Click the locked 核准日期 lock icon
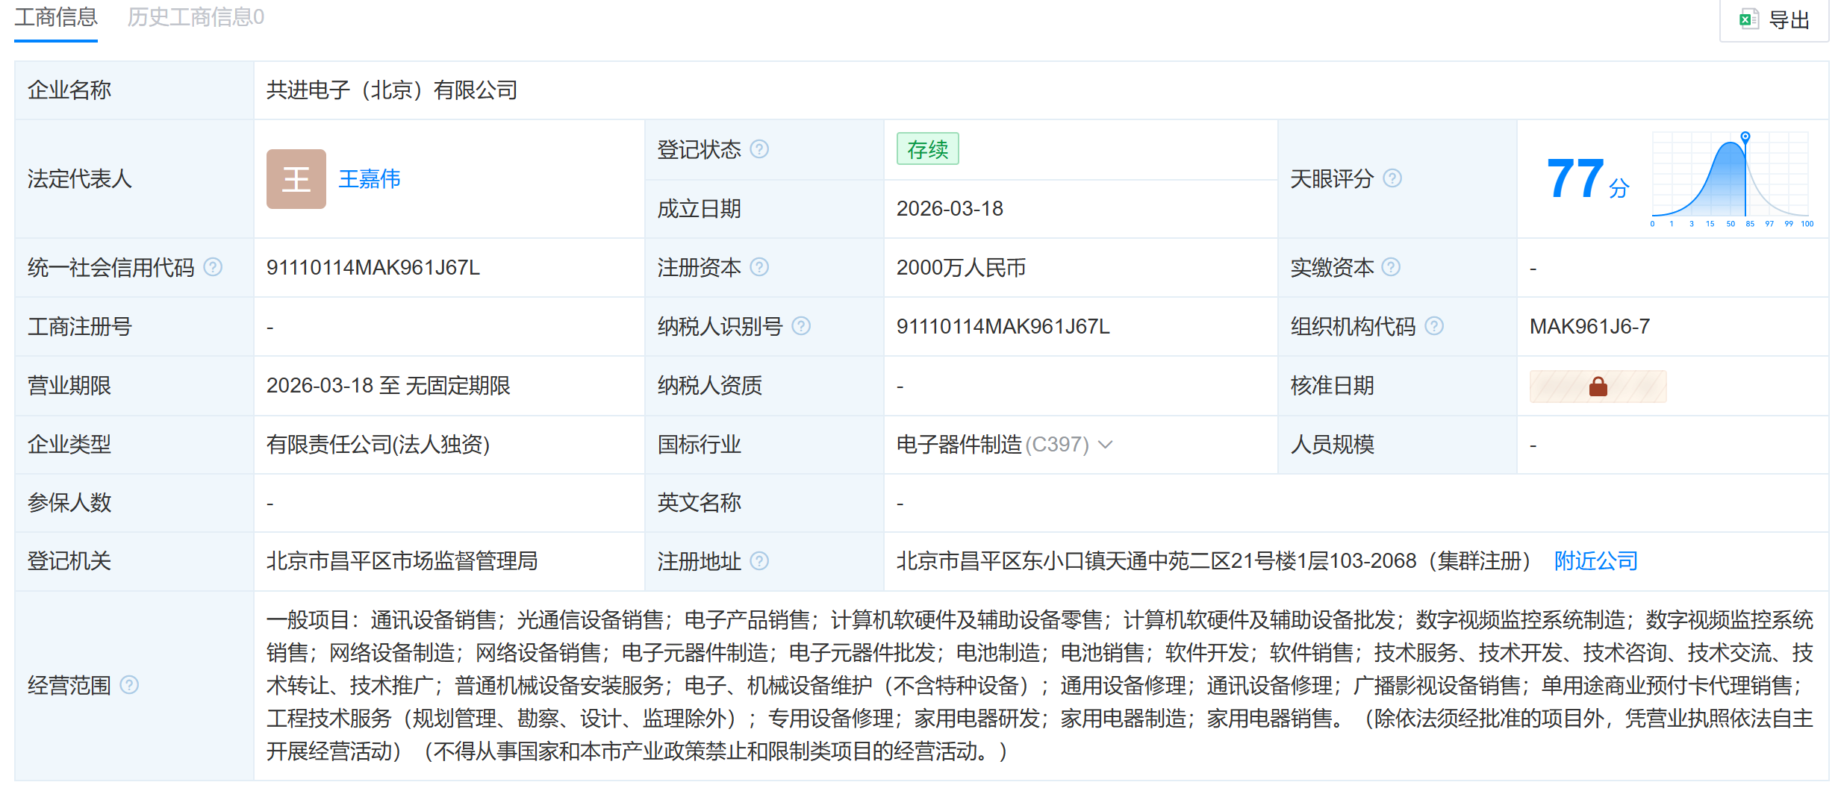The height and width of the screenshot is (788, 1841). [1598, 387]
